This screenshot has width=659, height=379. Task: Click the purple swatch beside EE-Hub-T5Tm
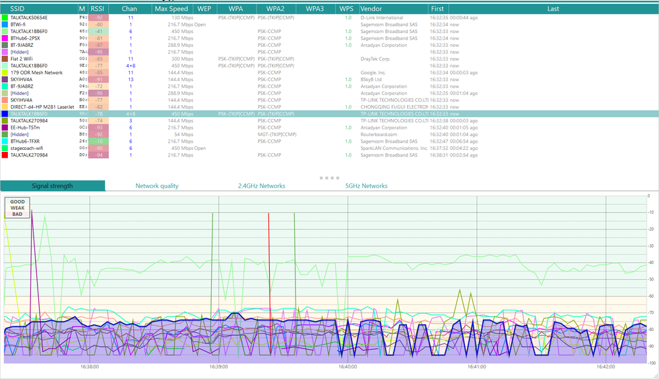click(5, 127)
